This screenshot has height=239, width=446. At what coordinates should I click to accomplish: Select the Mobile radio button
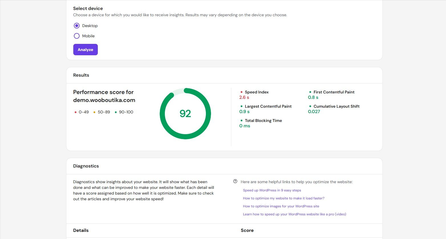[x=77, y=36]
